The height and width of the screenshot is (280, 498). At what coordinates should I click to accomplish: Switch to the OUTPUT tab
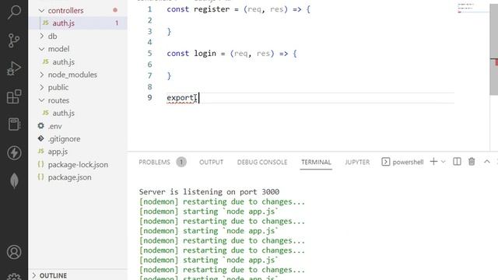click(211, 163)
